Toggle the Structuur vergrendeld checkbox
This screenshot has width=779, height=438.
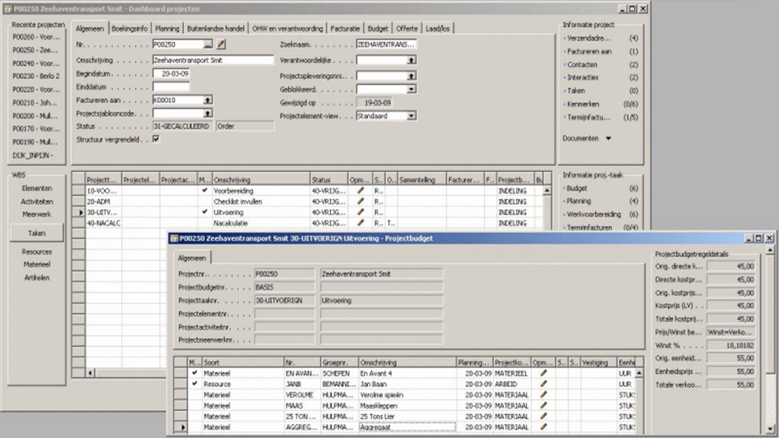(156, 139)
